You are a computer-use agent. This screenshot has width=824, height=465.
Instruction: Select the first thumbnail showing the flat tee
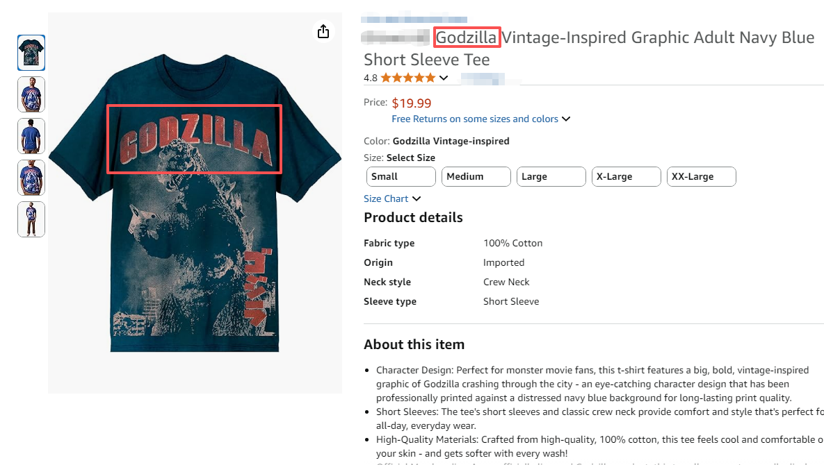click(x=31, y=53)
